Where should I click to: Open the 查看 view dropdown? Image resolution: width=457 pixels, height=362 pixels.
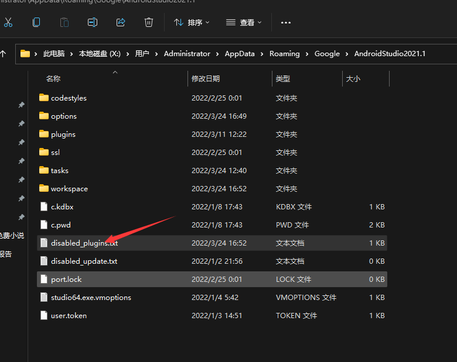click(244, 22)
